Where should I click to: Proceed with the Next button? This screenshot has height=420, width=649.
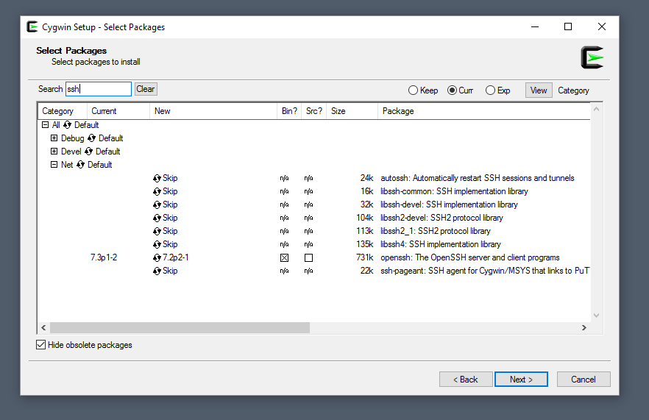(521, 380)
